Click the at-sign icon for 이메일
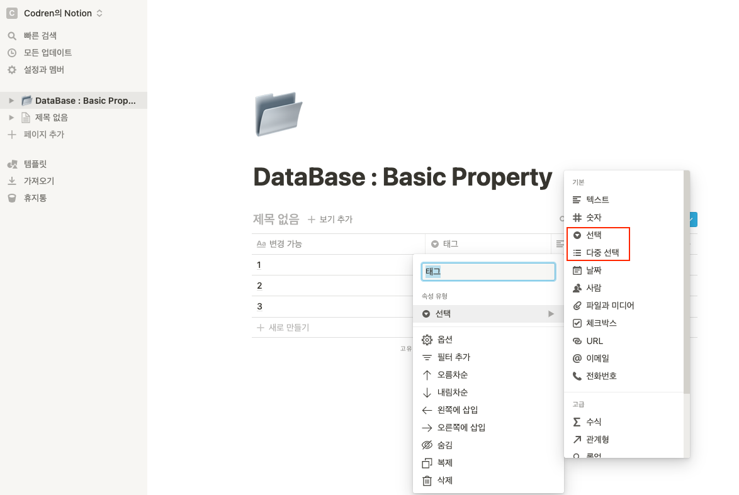Screen dimensions: 739x495 pyautogui.click(x=577, y=359)
